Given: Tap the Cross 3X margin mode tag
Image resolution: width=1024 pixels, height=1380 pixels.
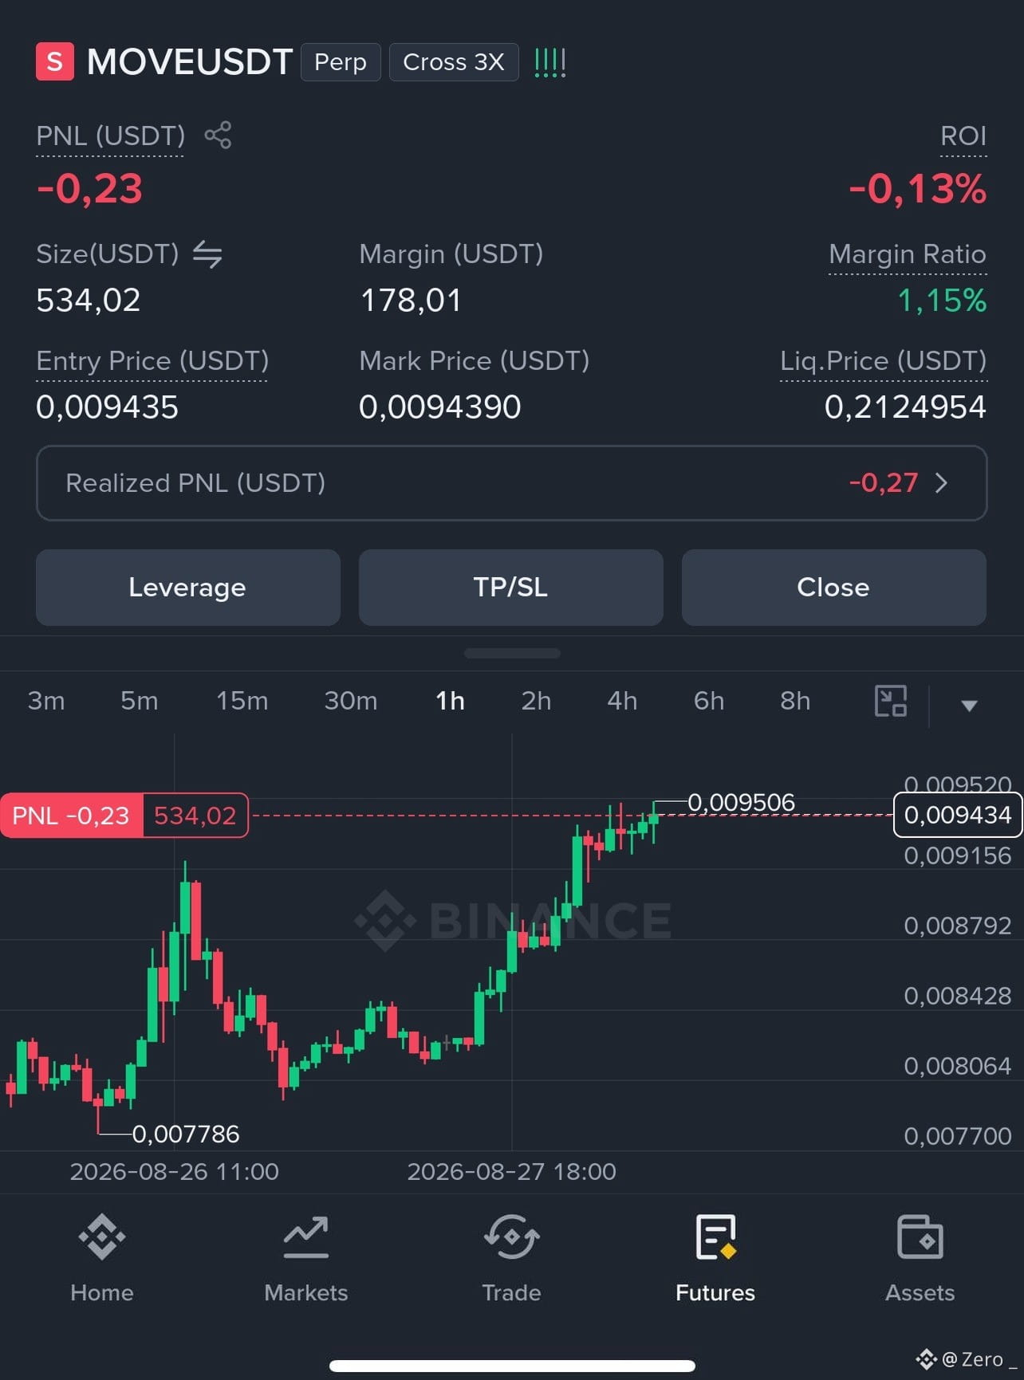Looking at the screenshot, I should 454,62.
